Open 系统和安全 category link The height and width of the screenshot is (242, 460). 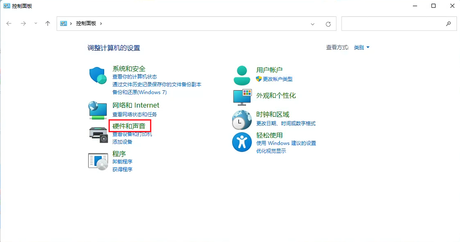[129, 69]
